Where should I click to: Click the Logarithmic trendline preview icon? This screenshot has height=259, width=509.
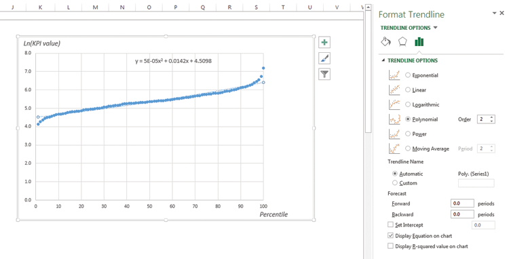tap(394, 104)
